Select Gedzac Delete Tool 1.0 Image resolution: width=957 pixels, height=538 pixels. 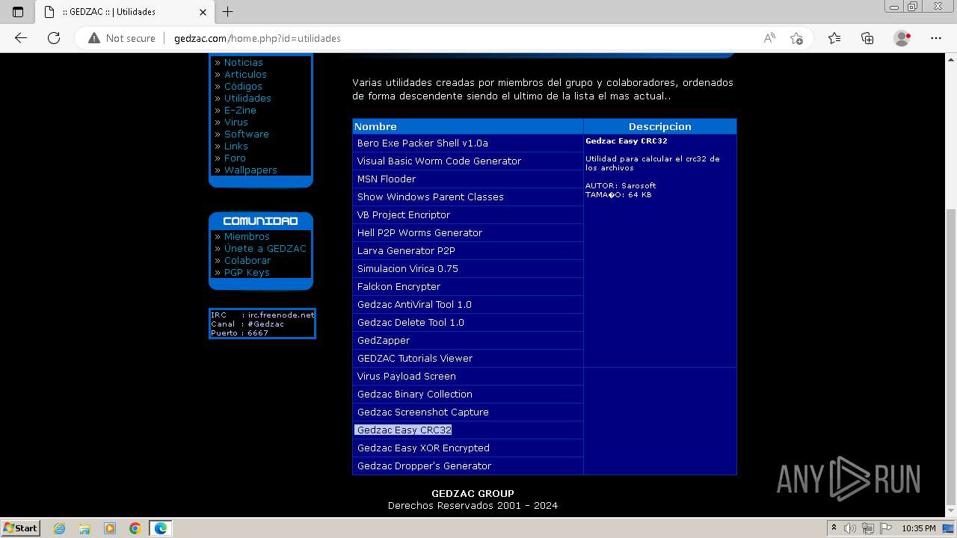tap(468, 322)
